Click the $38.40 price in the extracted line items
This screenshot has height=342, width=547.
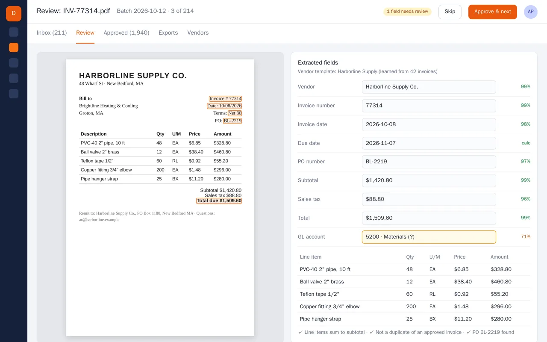click(x=463, y=282)
